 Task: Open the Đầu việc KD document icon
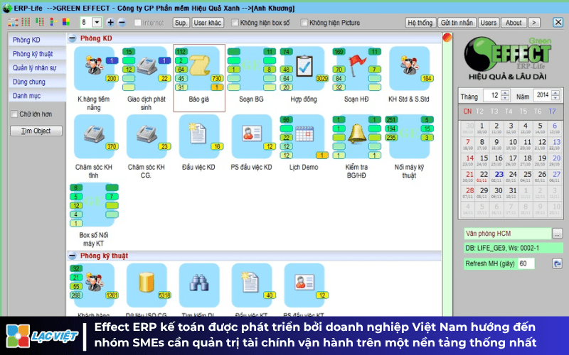tap(199, 136)
